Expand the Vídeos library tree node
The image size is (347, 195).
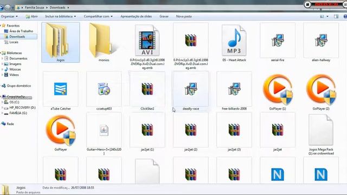(x=2, y=75)
